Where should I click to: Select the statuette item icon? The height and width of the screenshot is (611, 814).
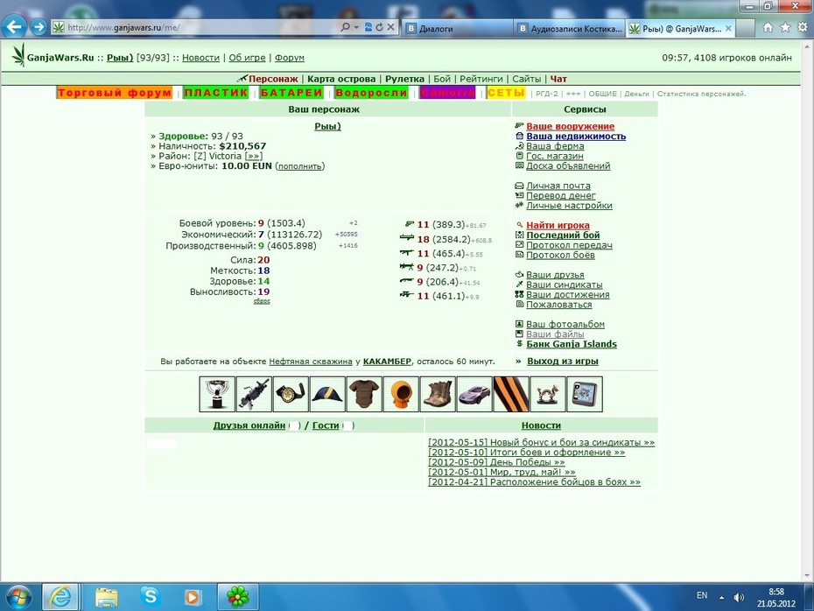pyautogui.click(x=548, y=395)
